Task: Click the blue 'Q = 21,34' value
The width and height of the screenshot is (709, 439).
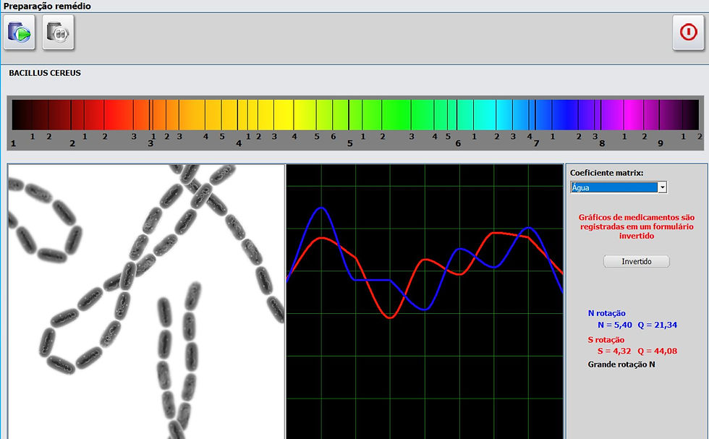Action: pos(658,325)
